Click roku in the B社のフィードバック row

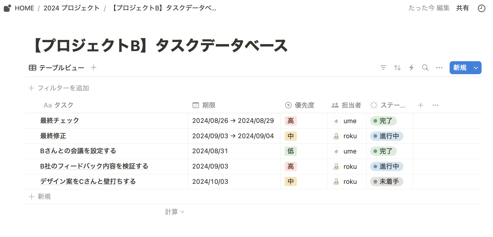[x=350, y=166]
